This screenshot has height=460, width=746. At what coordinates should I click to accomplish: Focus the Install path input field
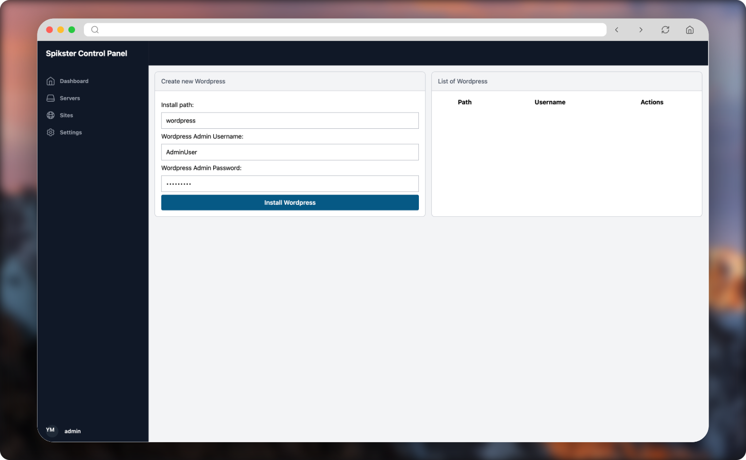click(290, 120)
